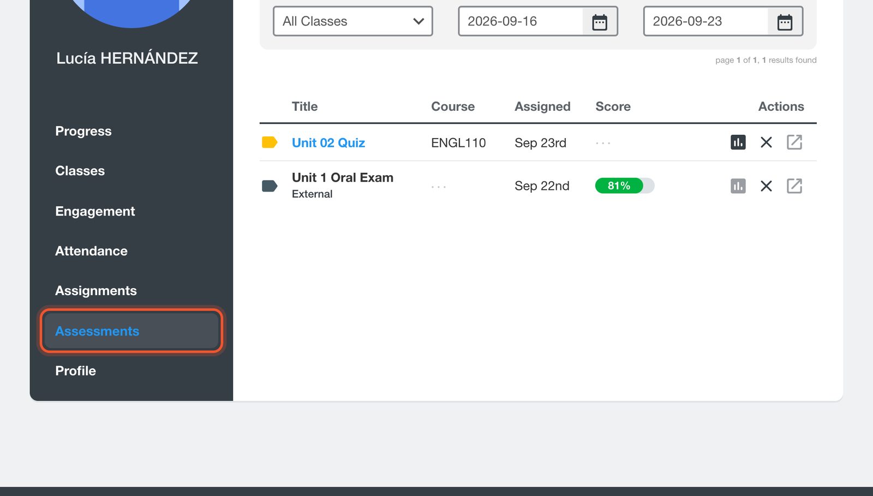Remove Unit 1 Oral Exam with X icon
873x496 pixels.
[x=766, y=186]
